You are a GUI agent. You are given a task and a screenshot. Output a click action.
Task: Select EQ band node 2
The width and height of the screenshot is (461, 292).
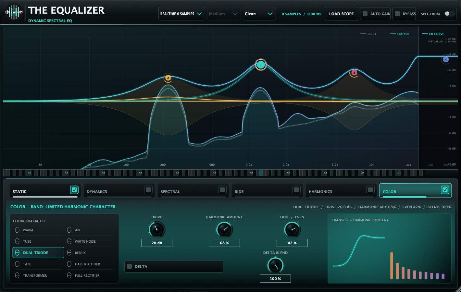168,78
